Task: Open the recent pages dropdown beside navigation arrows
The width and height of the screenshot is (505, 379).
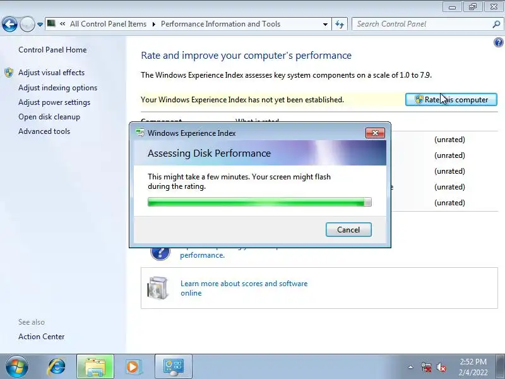Action: pyautogui.click(x=40, y=25)
